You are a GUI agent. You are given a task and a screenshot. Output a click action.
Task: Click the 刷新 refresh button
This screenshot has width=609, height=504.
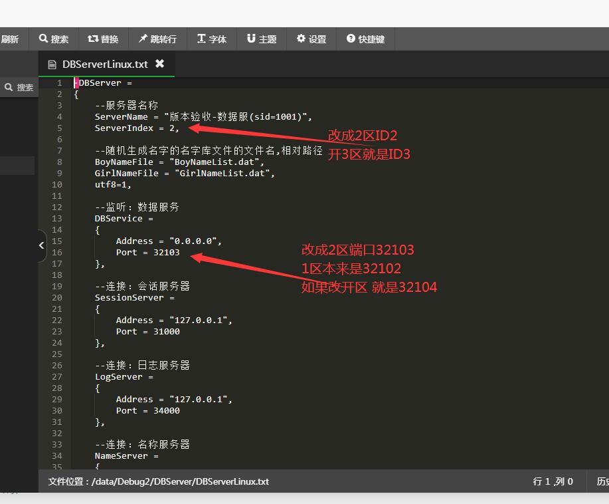(x=10, y=39)
